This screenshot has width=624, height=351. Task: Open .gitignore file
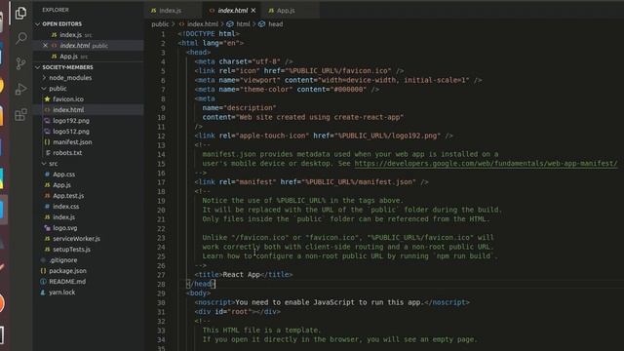pos(62,260)
